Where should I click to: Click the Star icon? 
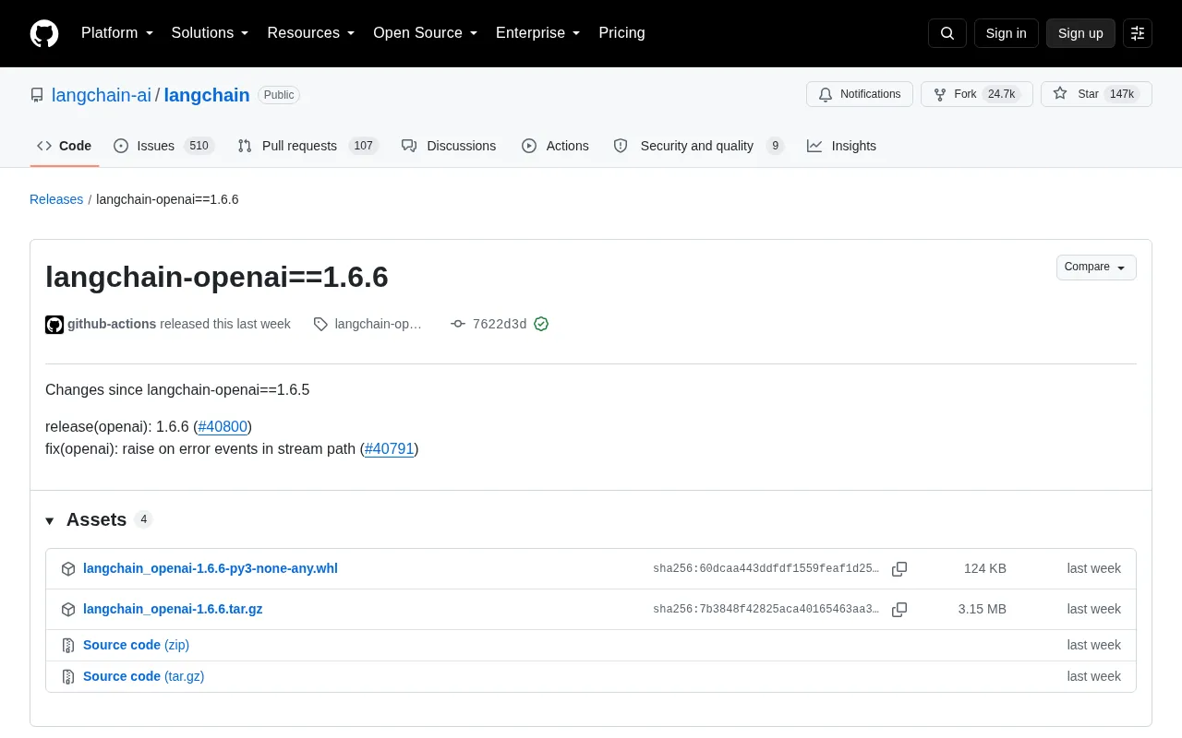click(x=1060, y=94)
